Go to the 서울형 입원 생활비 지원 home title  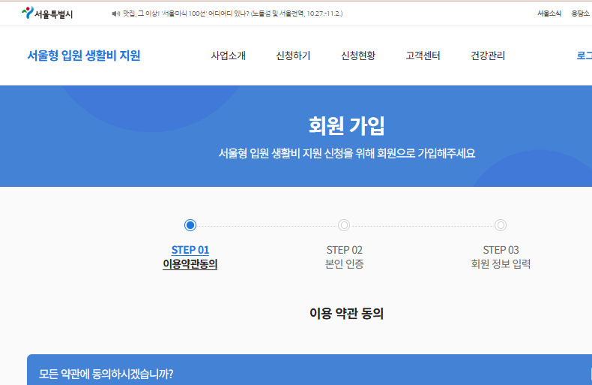point(84,56)
